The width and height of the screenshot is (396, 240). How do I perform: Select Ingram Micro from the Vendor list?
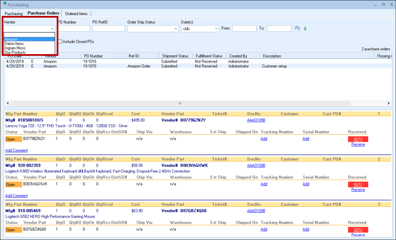point(15,48)
